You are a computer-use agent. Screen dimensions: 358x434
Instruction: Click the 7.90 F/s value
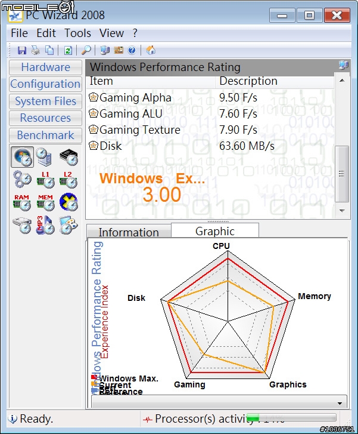point(238,130)
